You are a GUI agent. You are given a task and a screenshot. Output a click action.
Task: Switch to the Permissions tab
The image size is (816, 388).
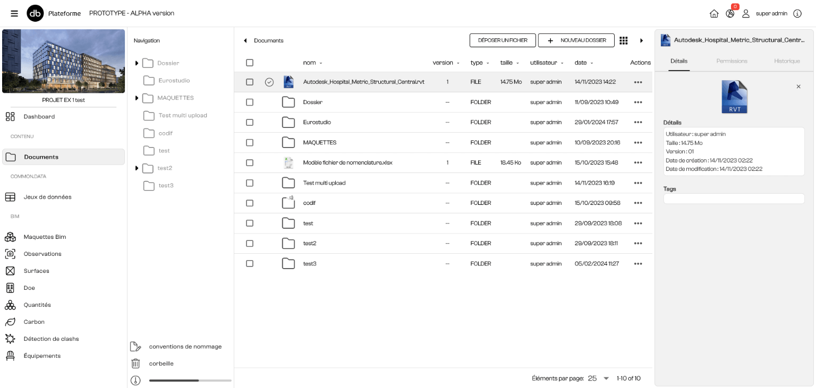[732, 61]
